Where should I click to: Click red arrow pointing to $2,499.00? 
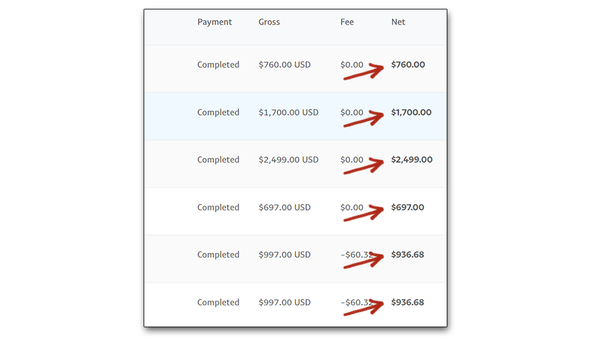[x=363, y=166]
